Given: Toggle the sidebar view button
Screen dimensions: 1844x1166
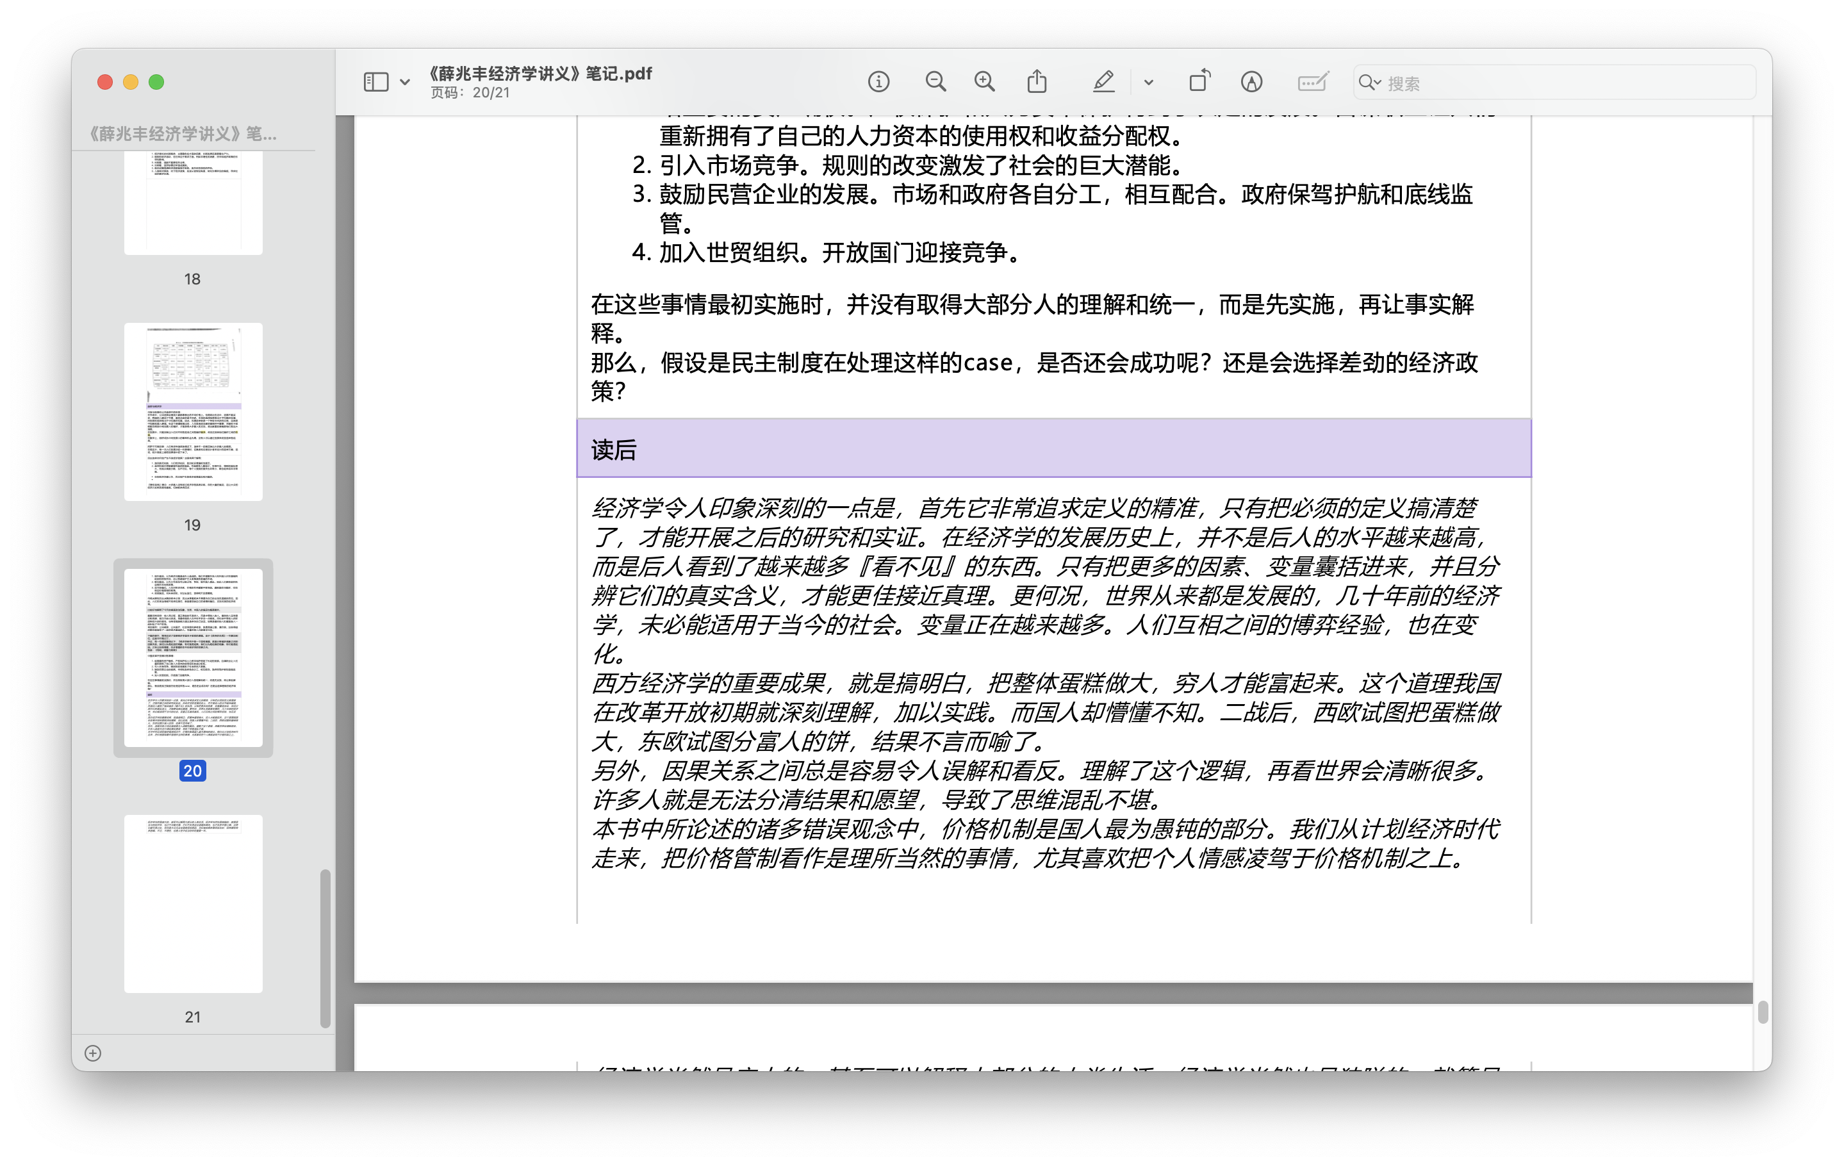Looking at the screenshot, I should tap(375, 82).
